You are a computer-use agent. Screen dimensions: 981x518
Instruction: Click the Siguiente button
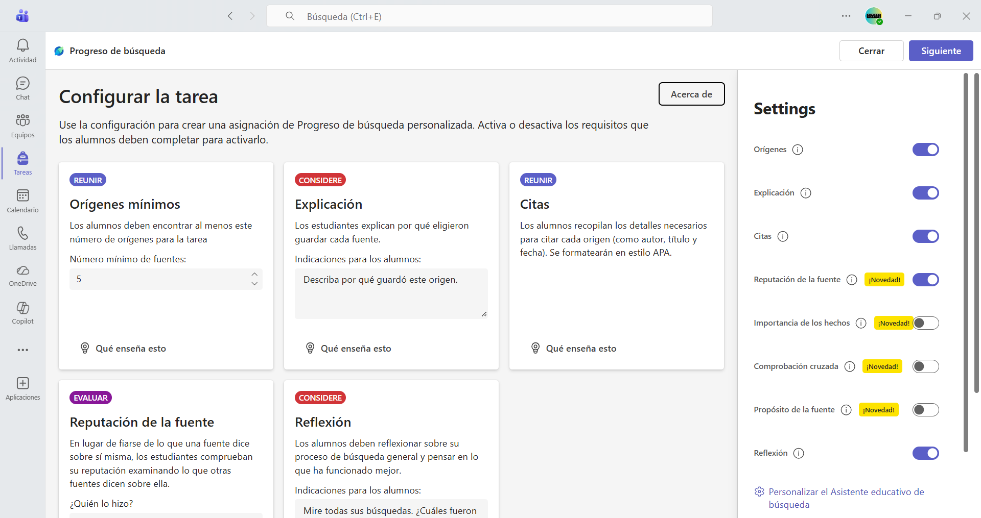(941, 51)
